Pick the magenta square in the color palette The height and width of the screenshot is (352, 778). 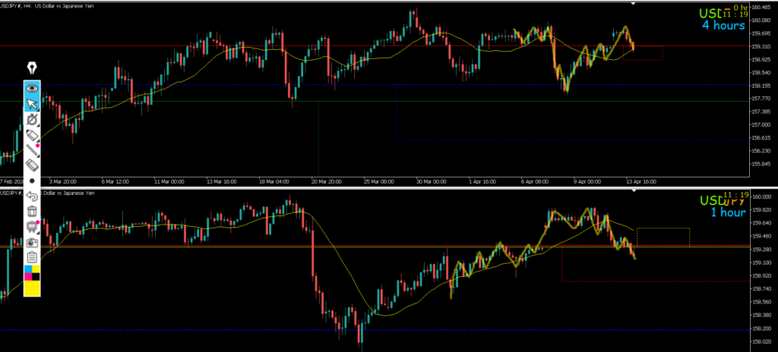27,276
